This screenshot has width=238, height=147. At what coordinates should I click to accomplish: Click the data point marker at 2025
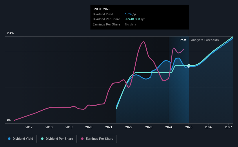click(189, 66)
